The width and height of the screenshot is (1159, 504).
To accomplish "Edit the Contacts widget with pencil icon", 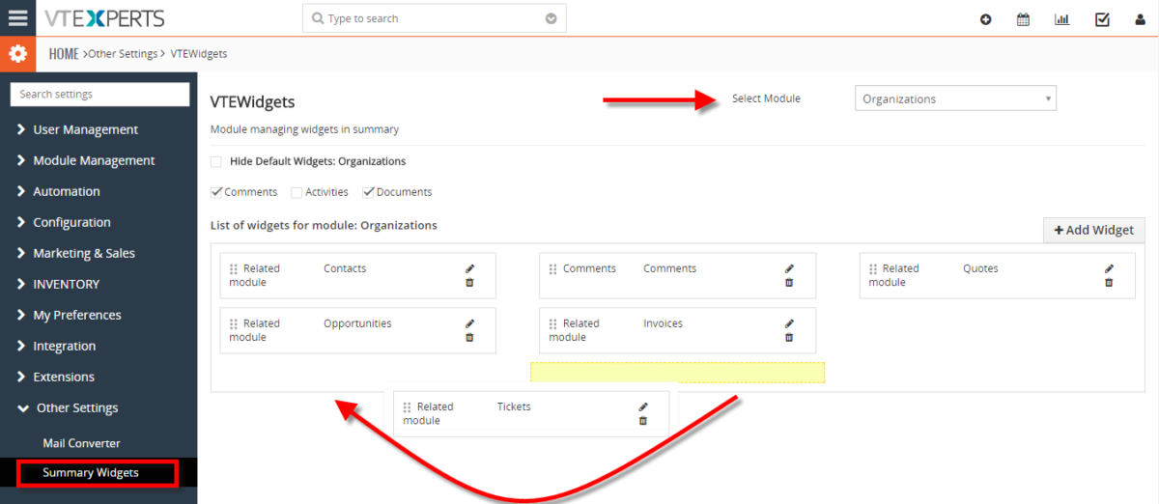I will pyautogui.click(x=469, y=268).
